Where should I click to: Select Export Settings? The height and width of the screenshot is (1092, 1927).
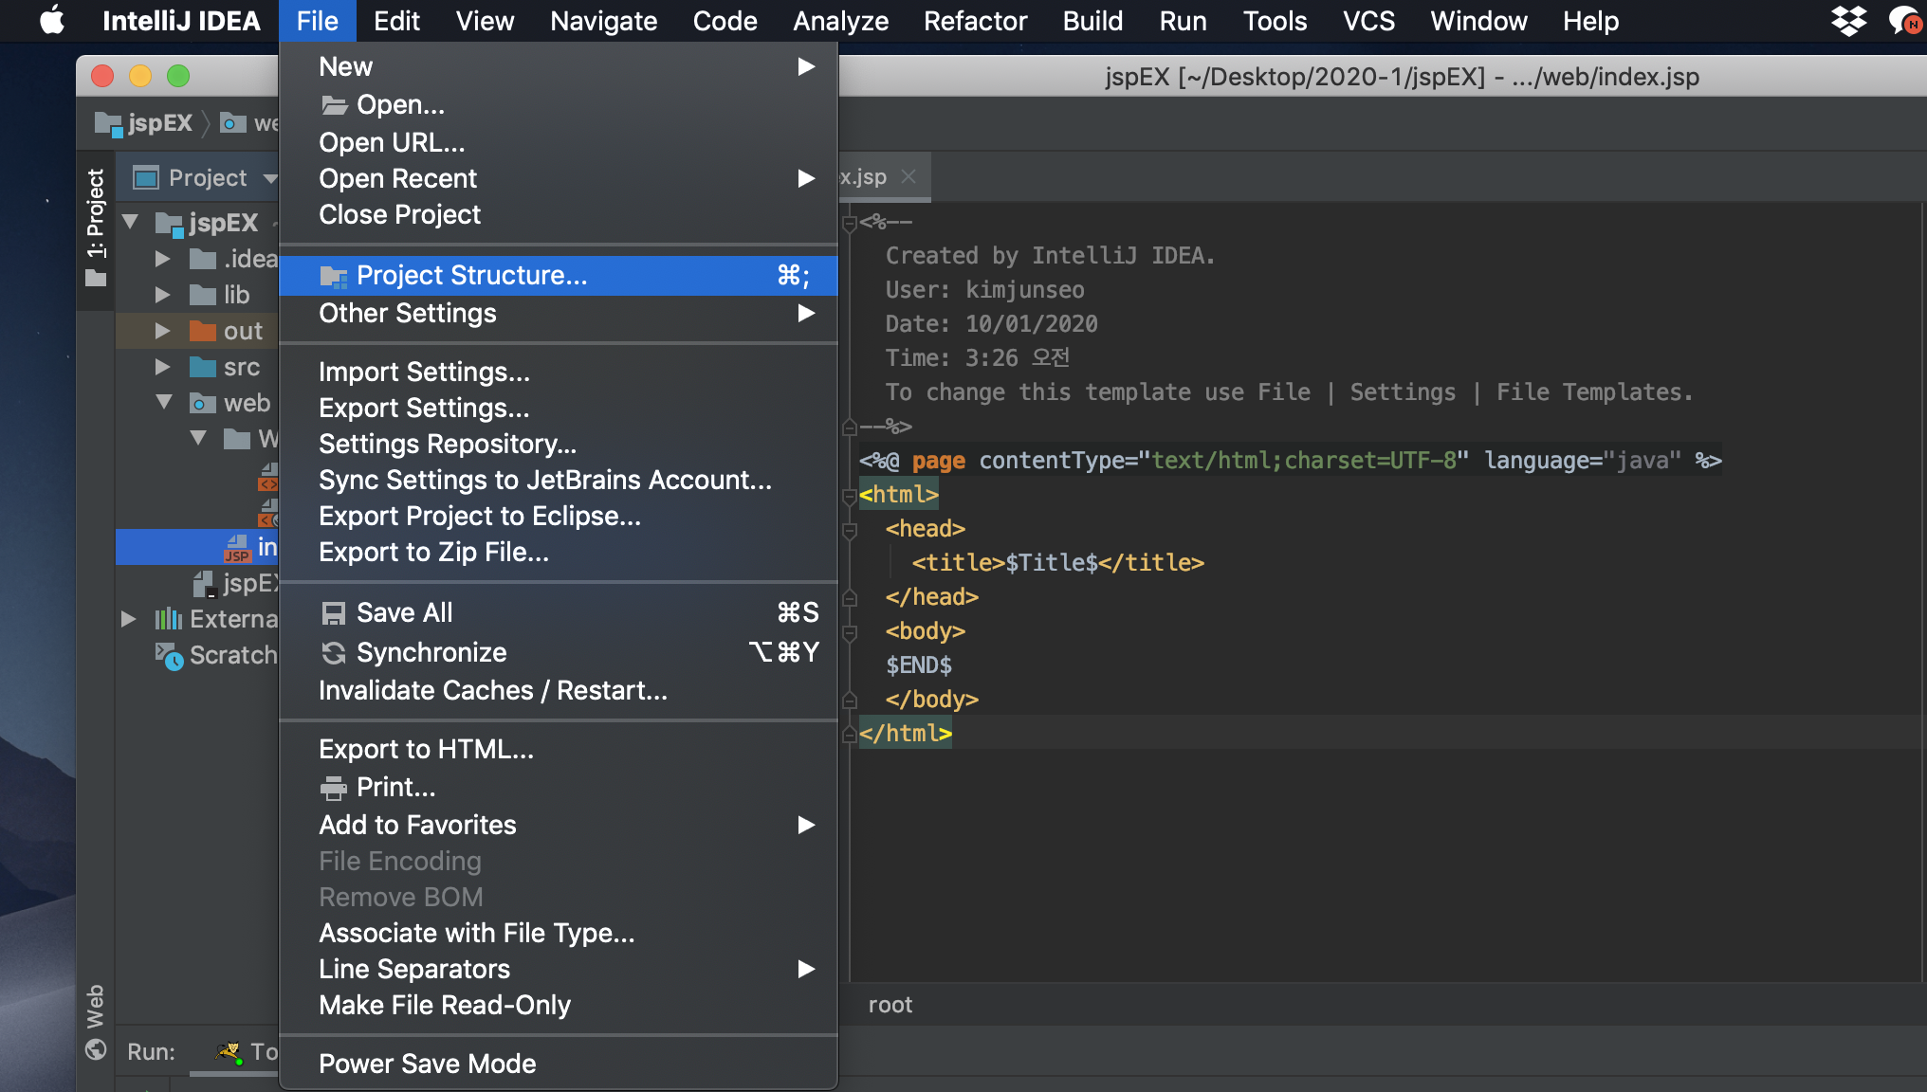tap(559, 408)
